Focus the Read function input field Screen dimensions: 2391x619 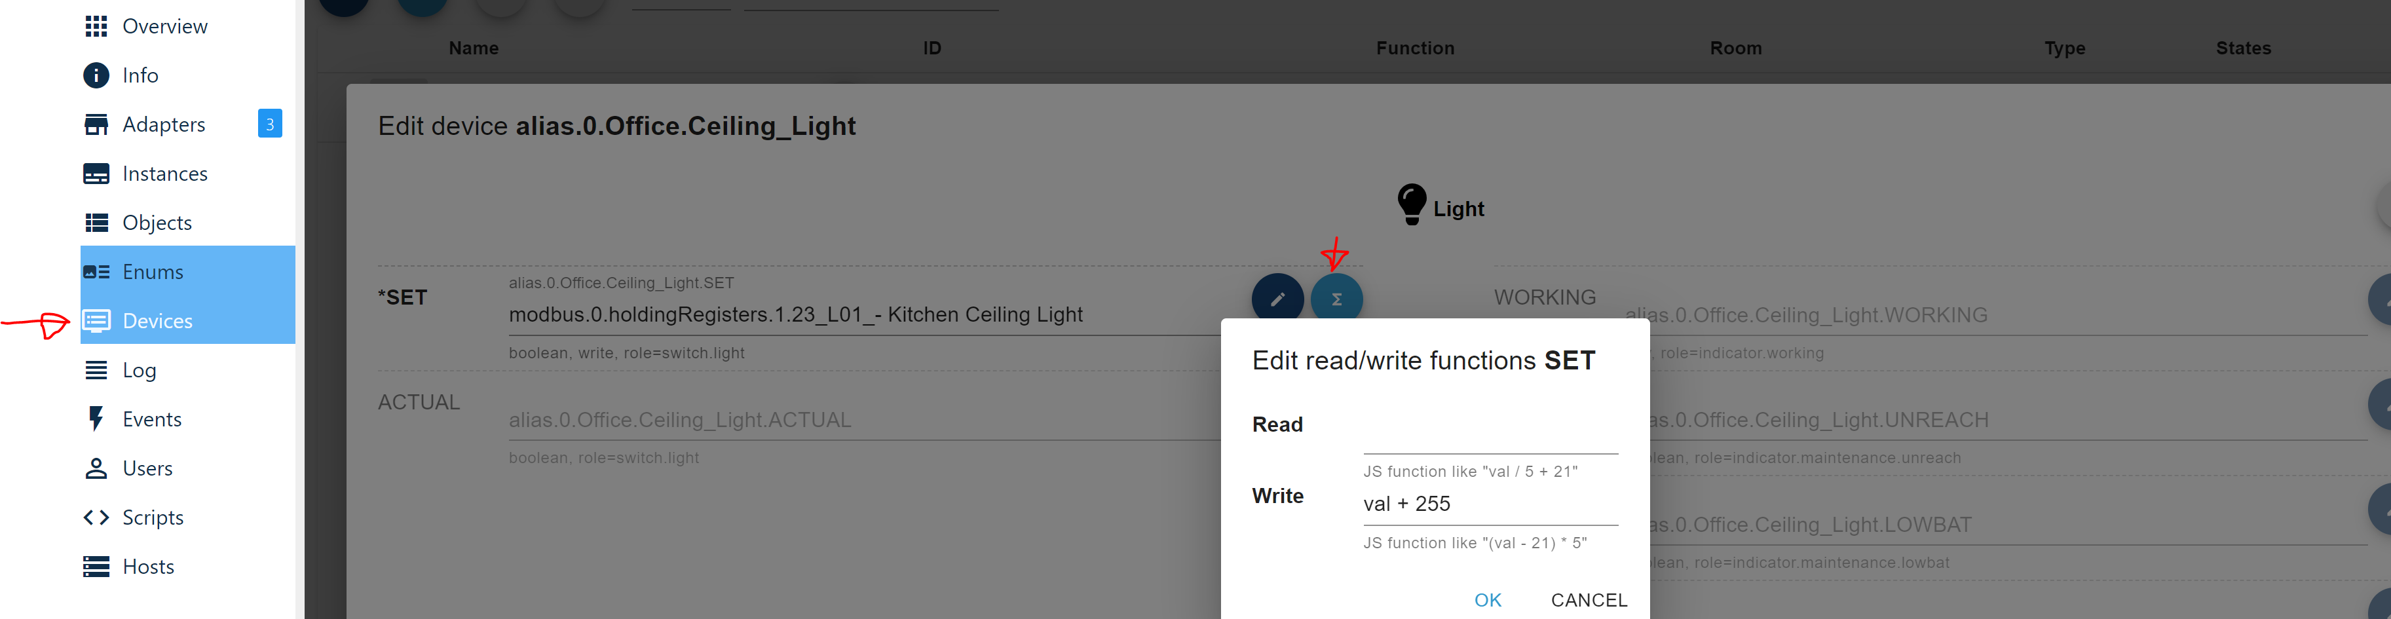click(x=1489, y=434)
